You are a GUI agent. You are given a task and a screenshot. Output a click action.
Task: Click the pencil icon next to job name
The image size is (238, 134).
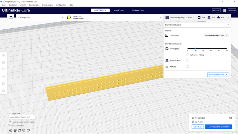tap(10, 122)
